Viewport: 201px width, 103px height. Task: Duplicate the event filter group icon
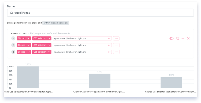click(x=177, y=38)
